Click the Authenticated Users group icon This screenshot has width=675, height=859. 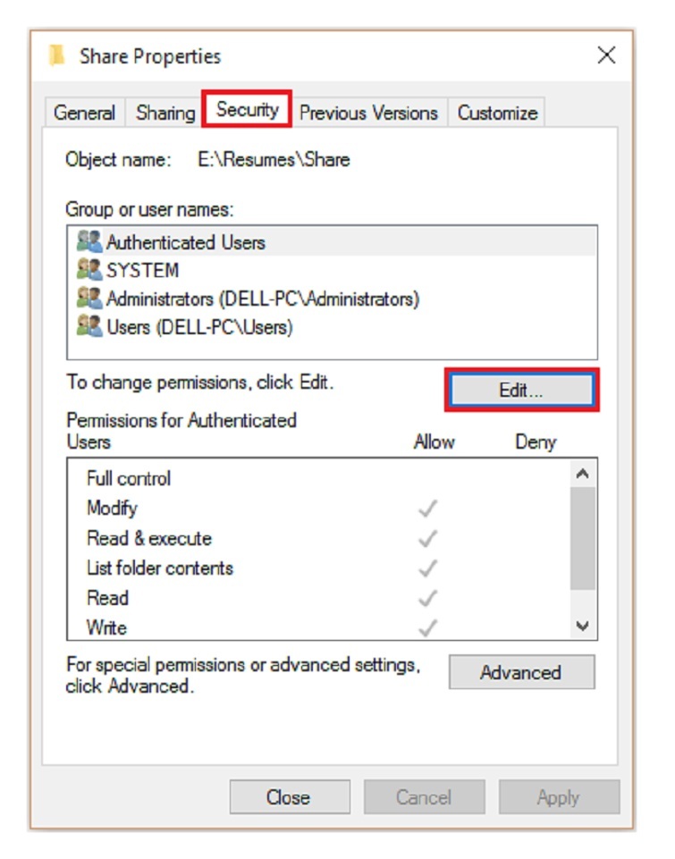tap(89, 242)
